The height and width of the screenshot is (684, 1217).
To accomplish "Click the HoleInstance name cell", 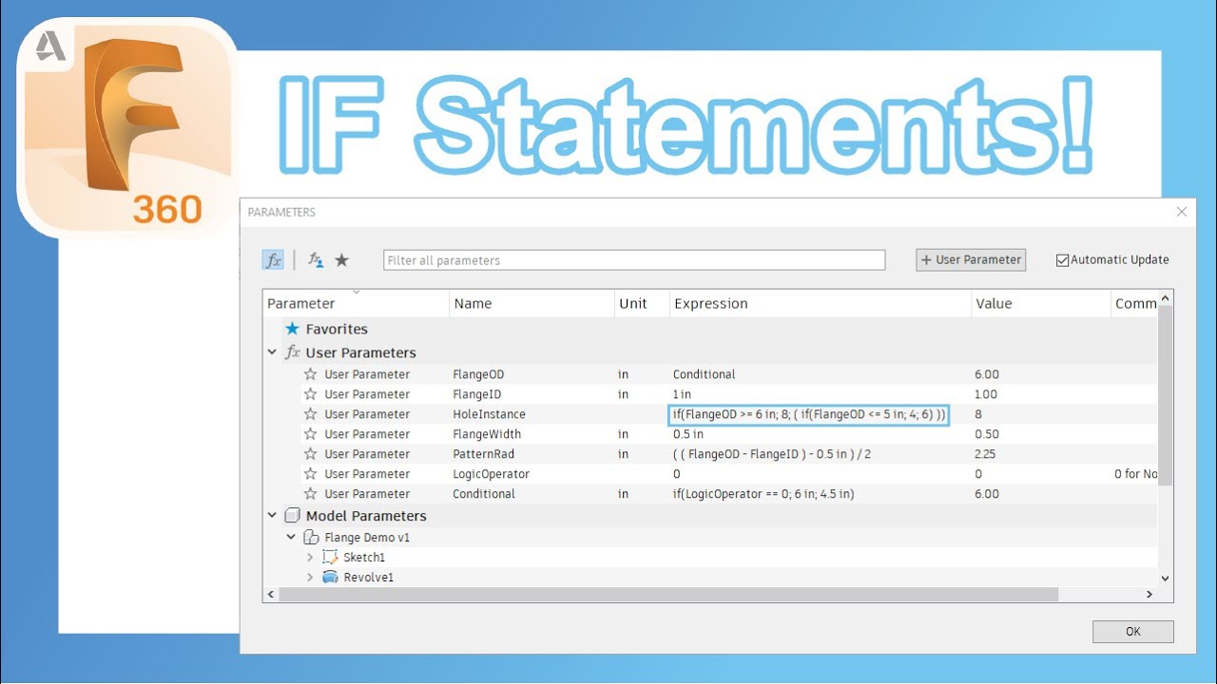I will pos(489,414).
